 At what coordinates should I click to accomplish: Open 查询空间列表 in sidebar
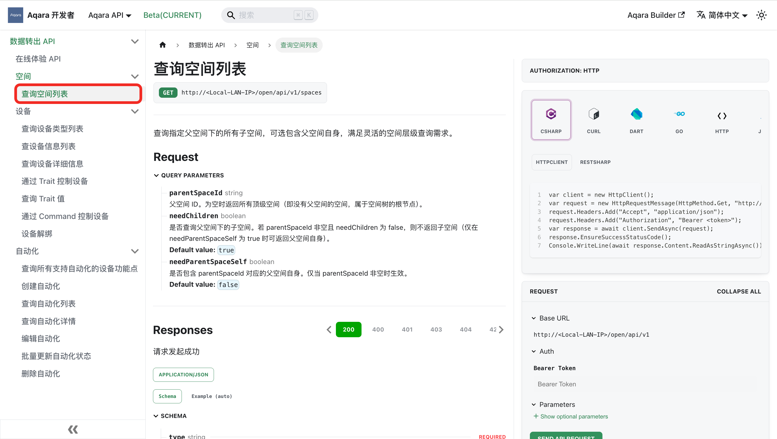point(78,94)
